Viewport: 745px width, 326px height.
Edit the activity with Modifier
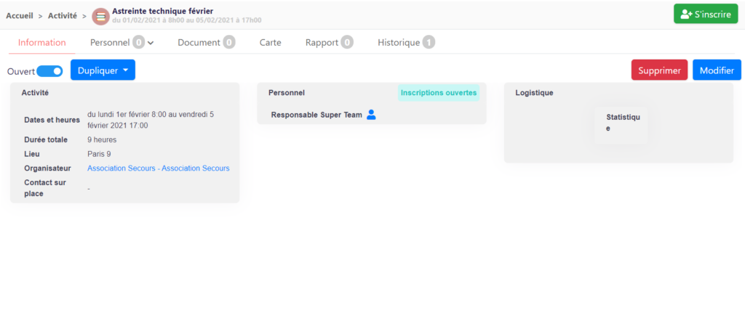pyautogui.click(x=717, y=70)
